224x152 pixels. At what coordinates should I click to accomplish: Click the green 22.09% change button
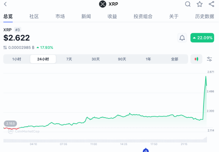(202, 38)
